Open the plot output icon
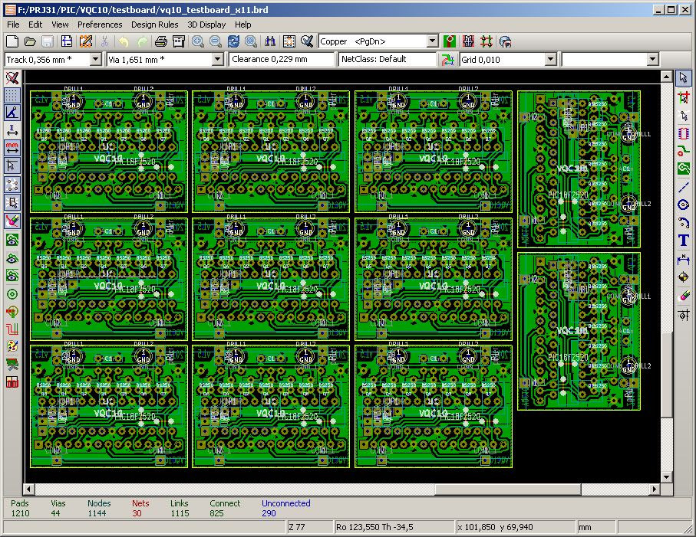Screen dimensions: 696x537 coord(179,41)
